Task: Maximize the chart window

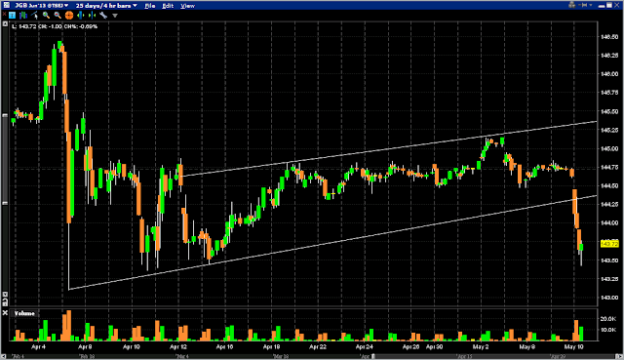Action: click(609, 5)
